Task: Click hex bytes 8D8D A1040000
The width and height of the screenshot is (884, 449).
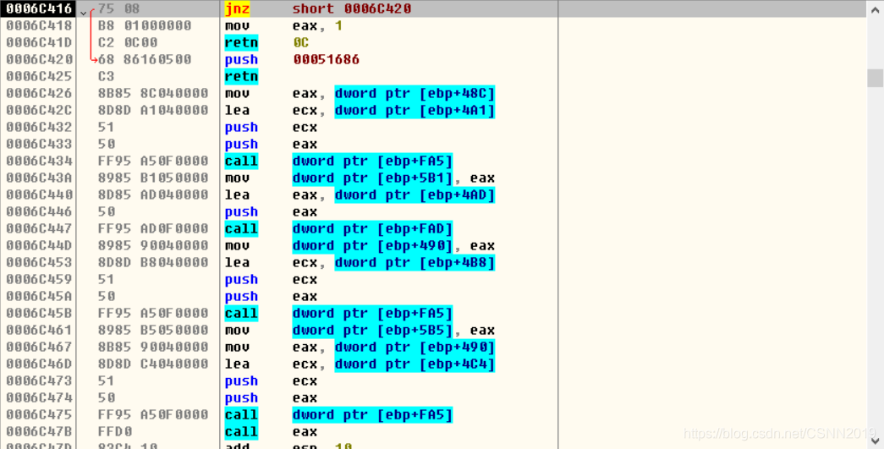Action: (x=153, y=111)
